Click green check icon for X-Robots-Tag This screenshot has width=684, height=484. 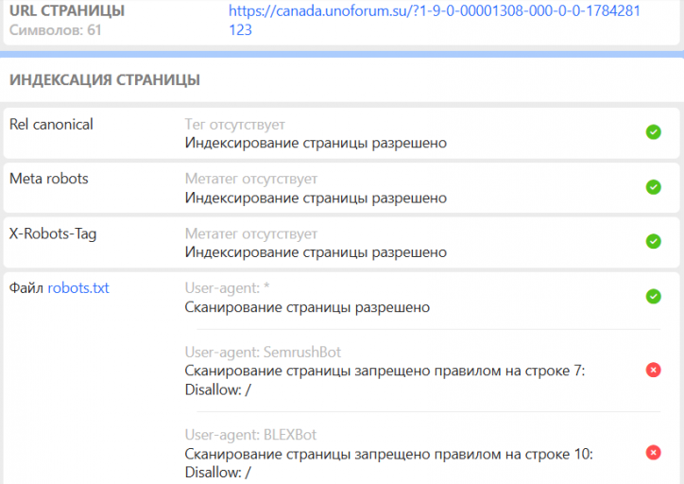(x=653, y=241)
